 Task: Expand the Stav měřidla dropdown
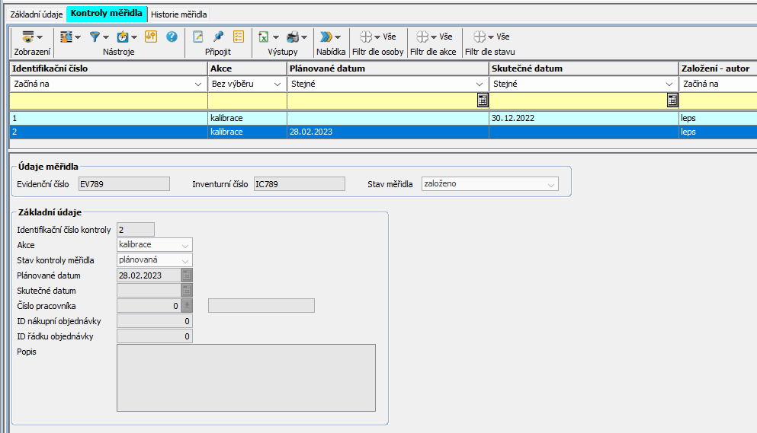coord(550,184)
